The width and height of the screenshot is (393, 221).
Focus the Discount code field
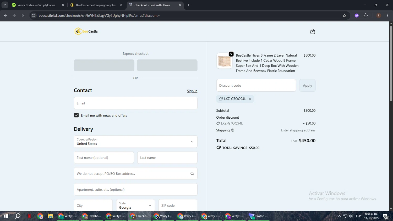point(256,85)
